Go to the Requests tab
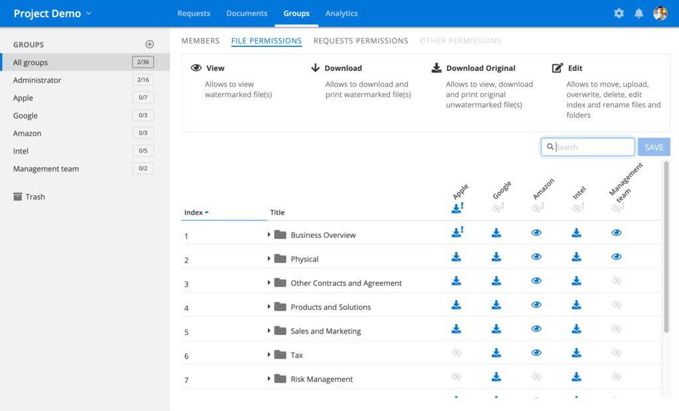Image resolution: width=679 pixels, height=411 pixels. pyautogui.click(x=194, y=13)
